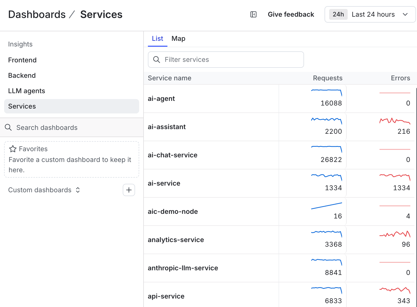Sort by Errors column header
Viewport: 417px width, 307px height.
click(x=400, y=78)
